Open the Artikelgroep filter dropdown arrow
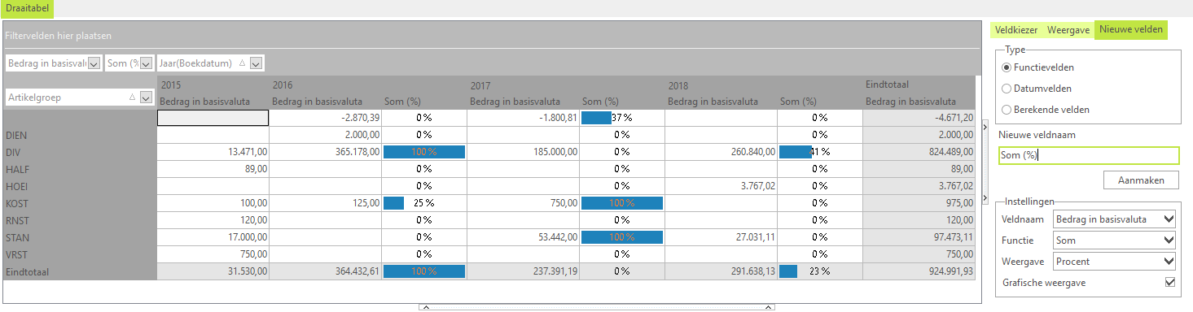The height and width of the screenshot is (312, 1193). click(147, 97)
